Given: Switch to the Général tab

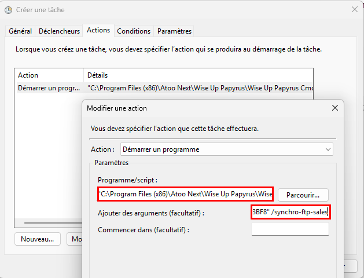Looking at the screenshot, I should click(x=20, y=31).
